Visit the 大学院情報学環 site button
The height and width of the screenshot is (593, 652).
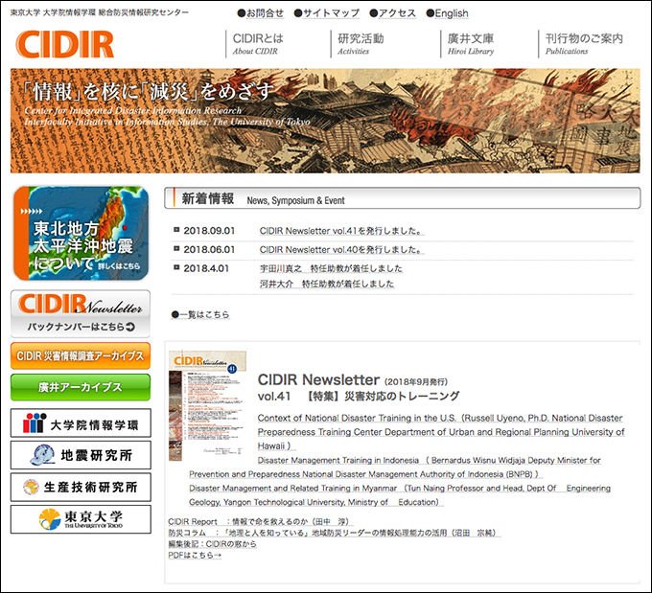point(81,423)
